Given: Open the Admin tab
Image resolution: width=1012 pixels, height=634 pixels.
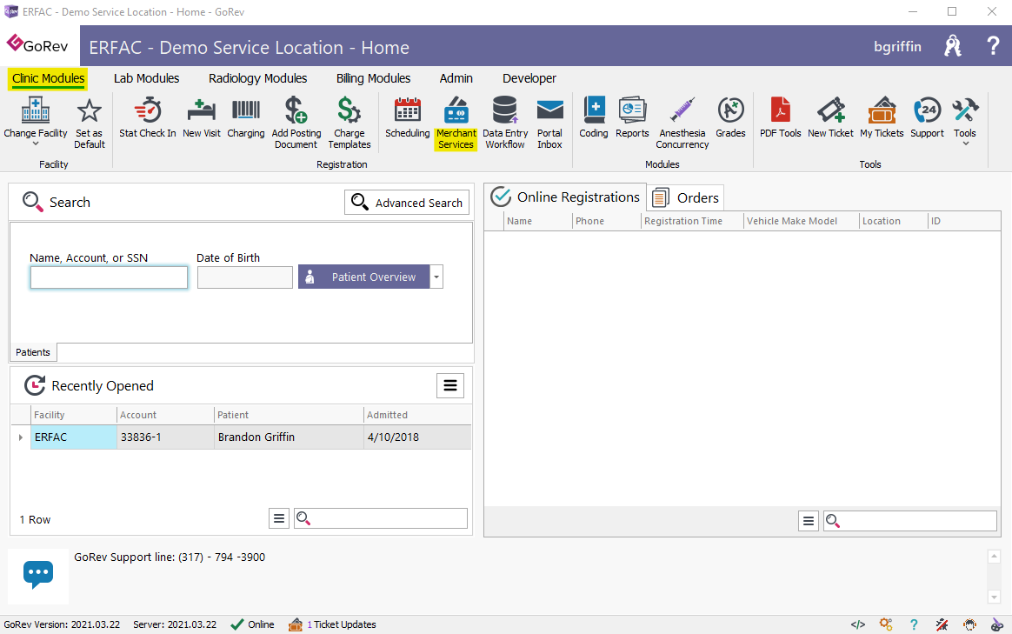Looking at the screenshot, I should click(456, 78).
